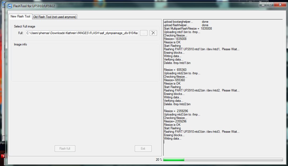Maximize the FlashTool window
This screenshot has width=288, height=166.
[x=270, y=4]
